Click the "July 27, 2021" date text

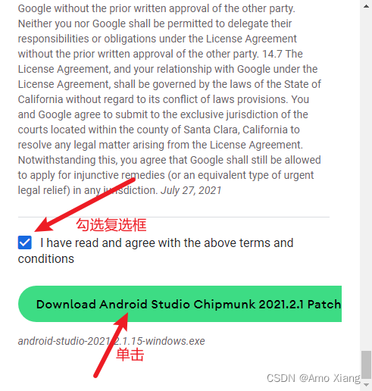[x=191, y=190]
